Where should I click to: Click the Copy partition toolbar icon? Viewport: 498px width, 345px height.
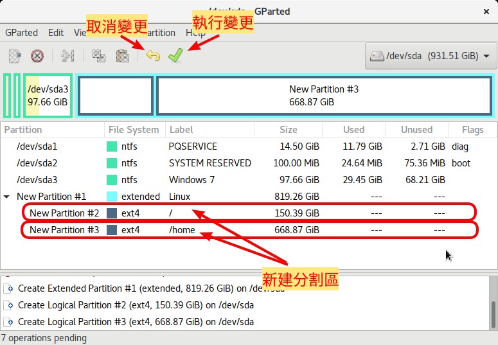click(99, 56)
